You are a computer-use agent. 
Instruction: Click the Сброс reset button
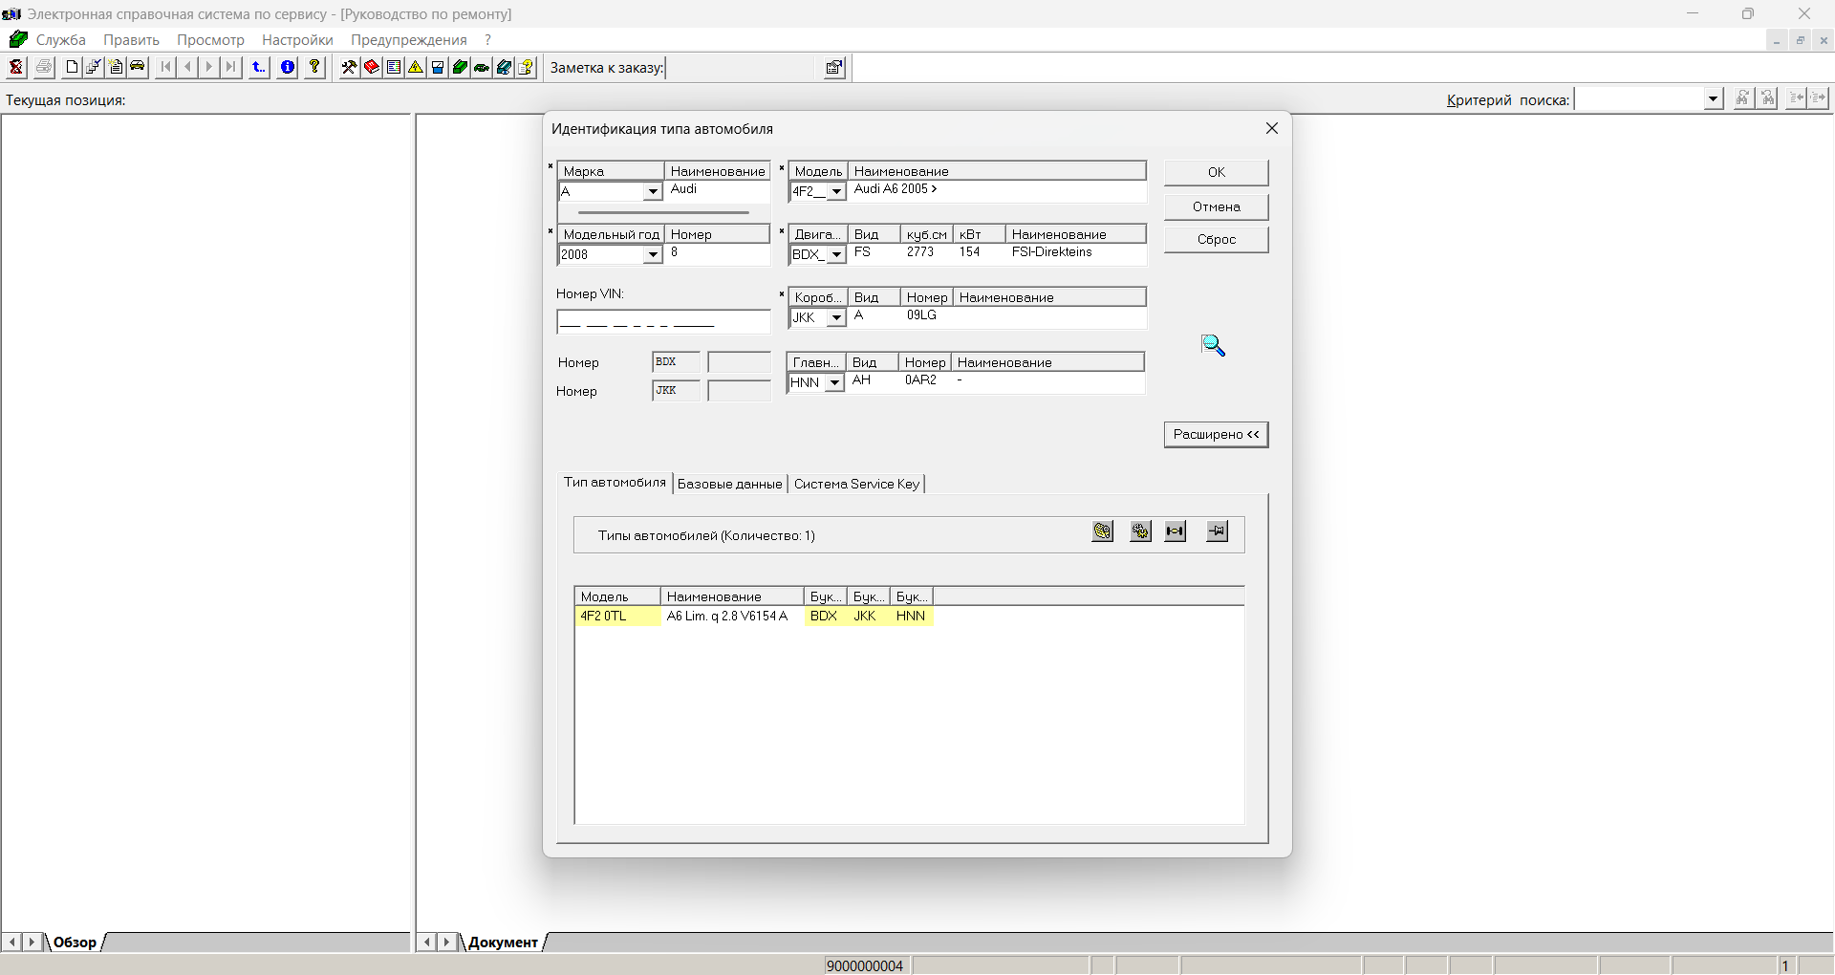pos(1216,239)
